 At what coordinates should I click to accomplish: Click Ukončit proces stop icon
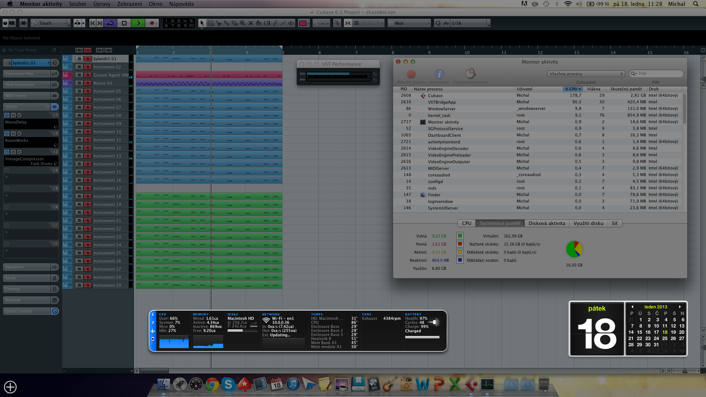click(x=411, y=74)
